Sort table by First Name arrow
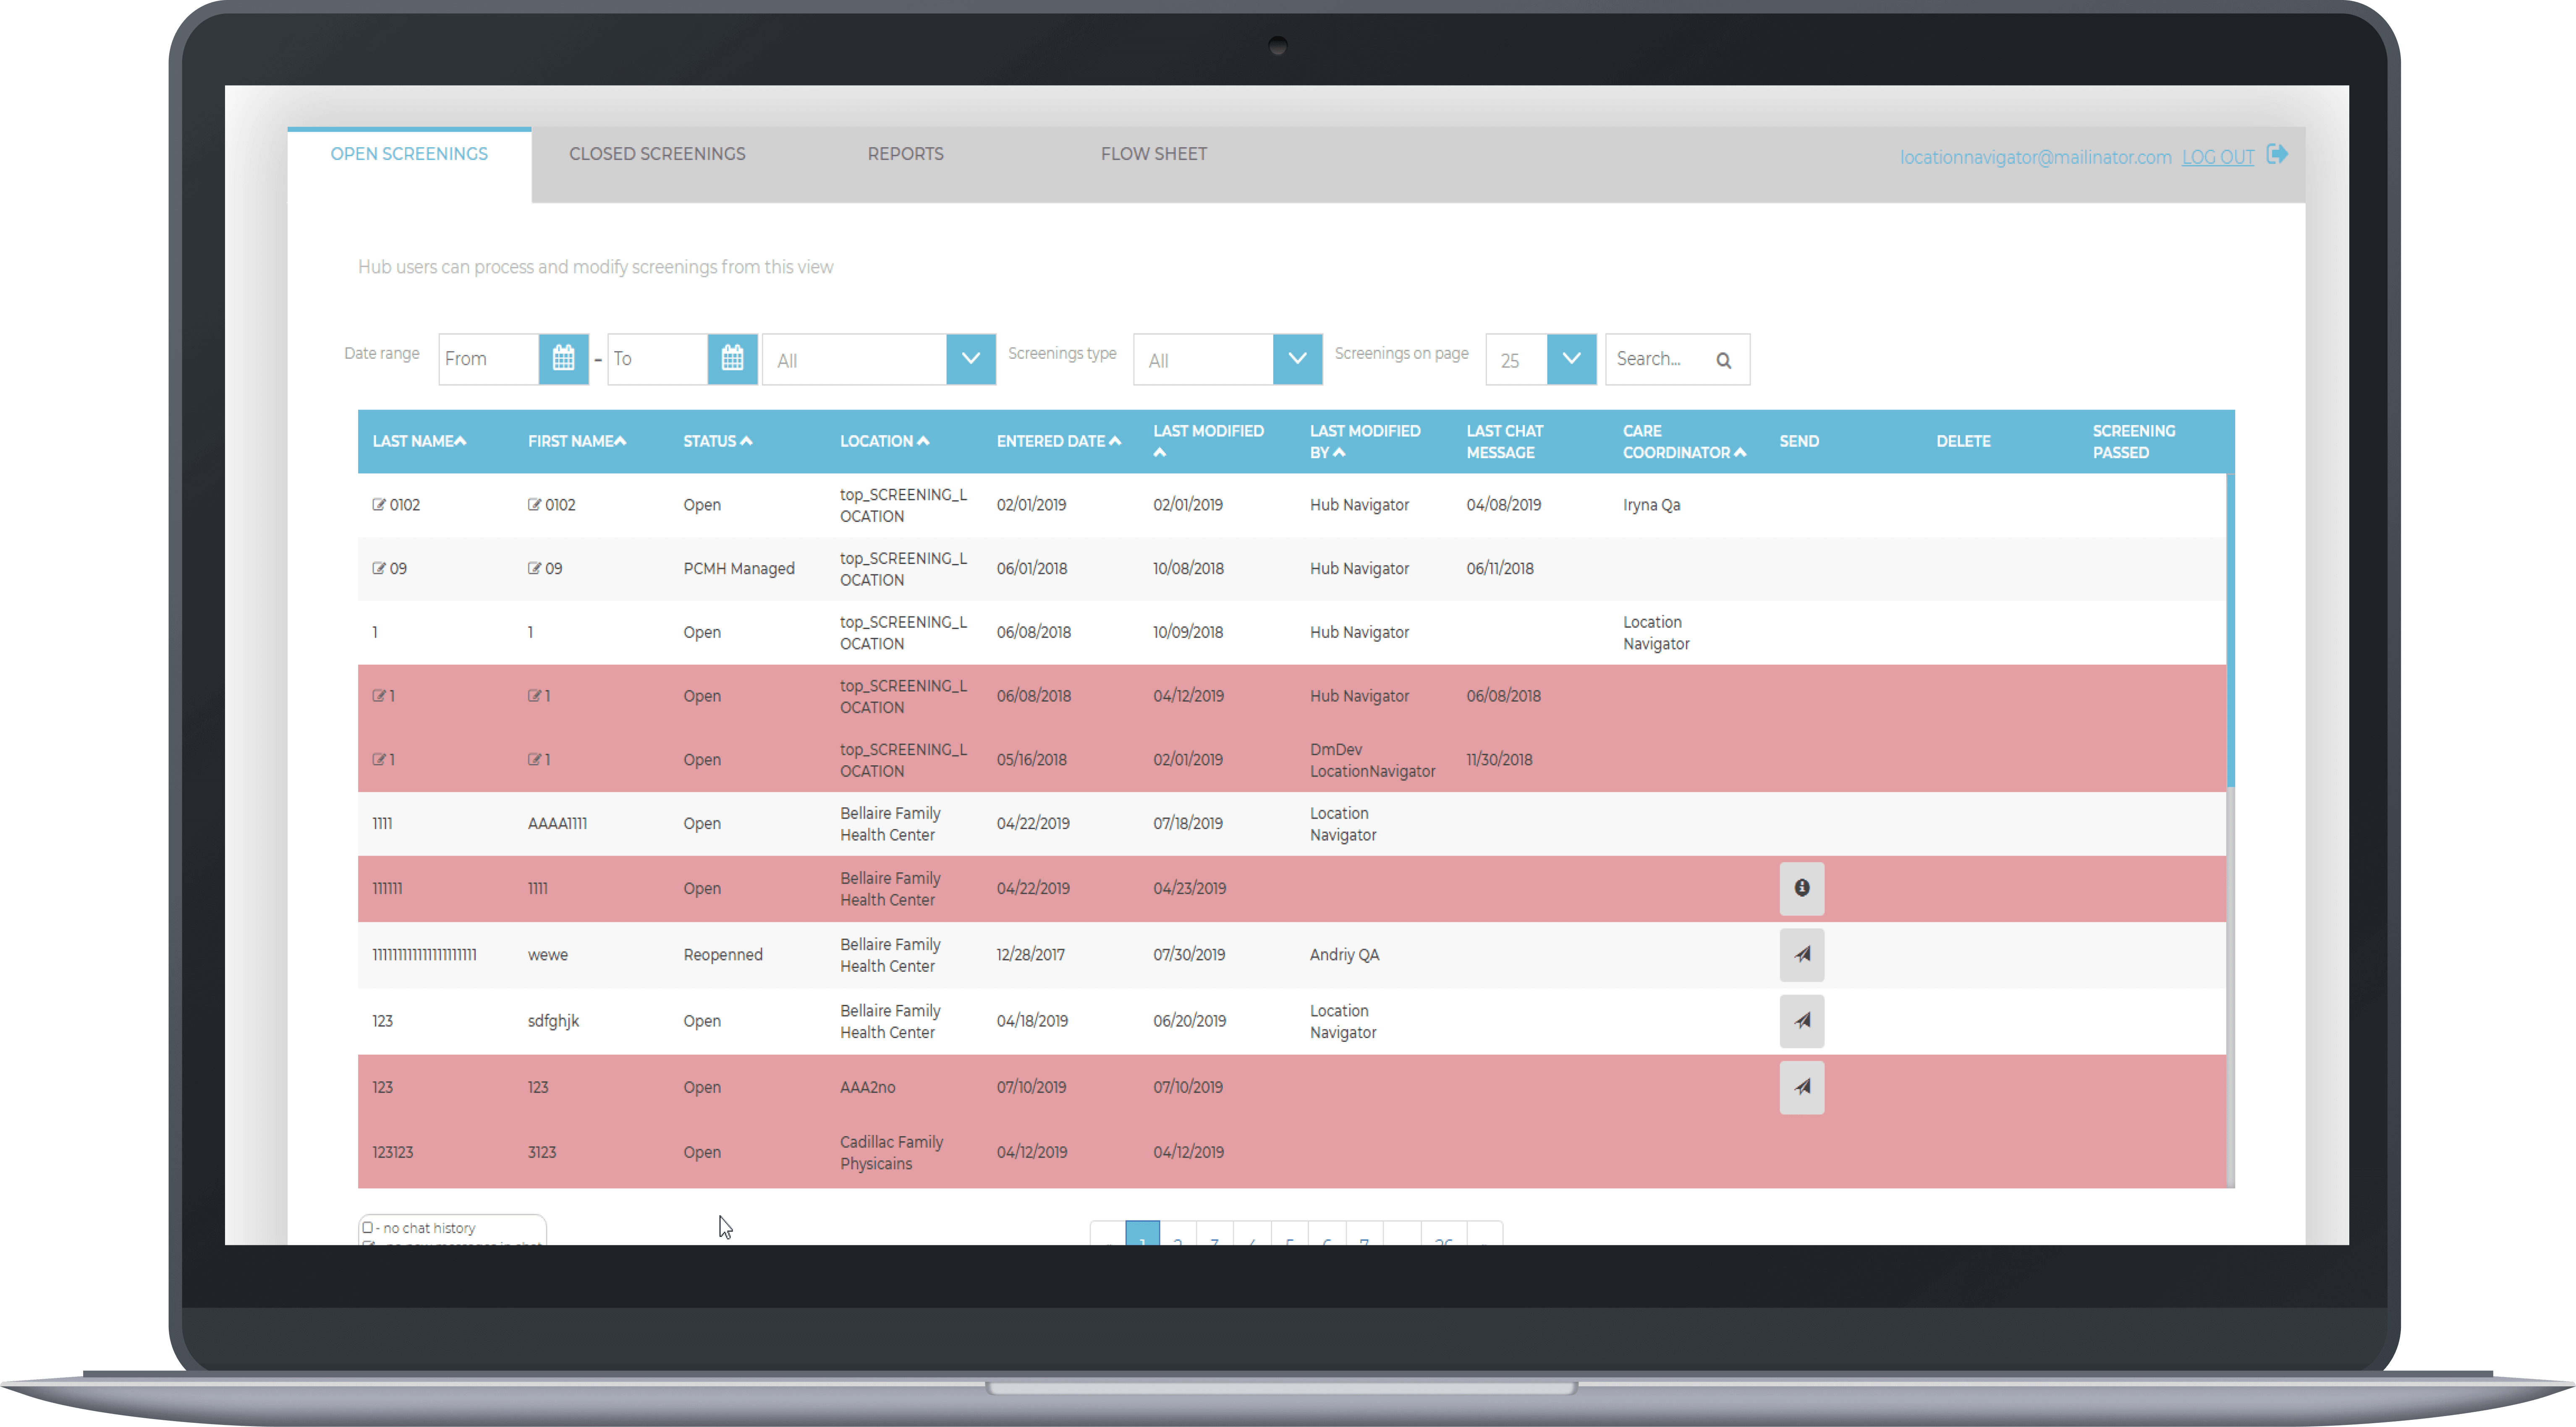Viewport: 2576px width, 1427px height. [620, 441]
